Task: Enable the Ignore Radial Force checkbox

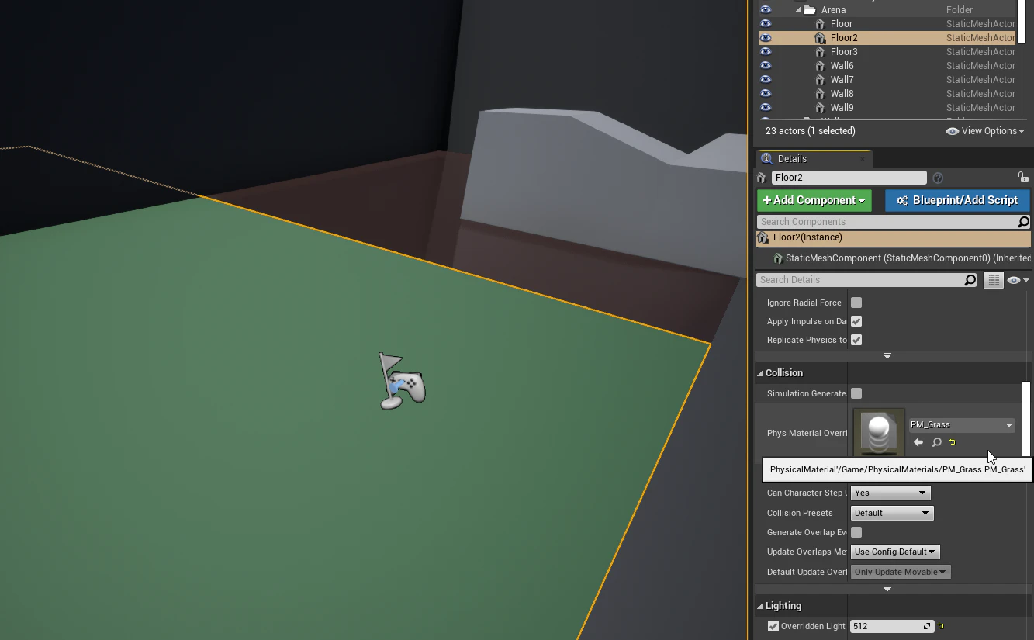Action: tap(856, 303)
